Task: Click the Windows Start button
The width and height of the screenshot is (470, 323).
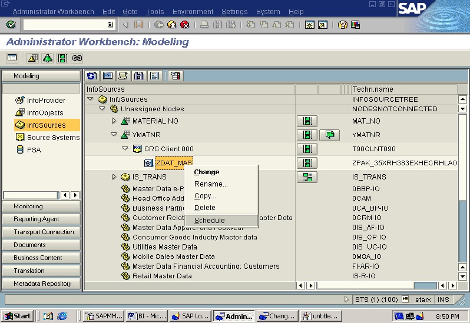Action: coord(18,316)
